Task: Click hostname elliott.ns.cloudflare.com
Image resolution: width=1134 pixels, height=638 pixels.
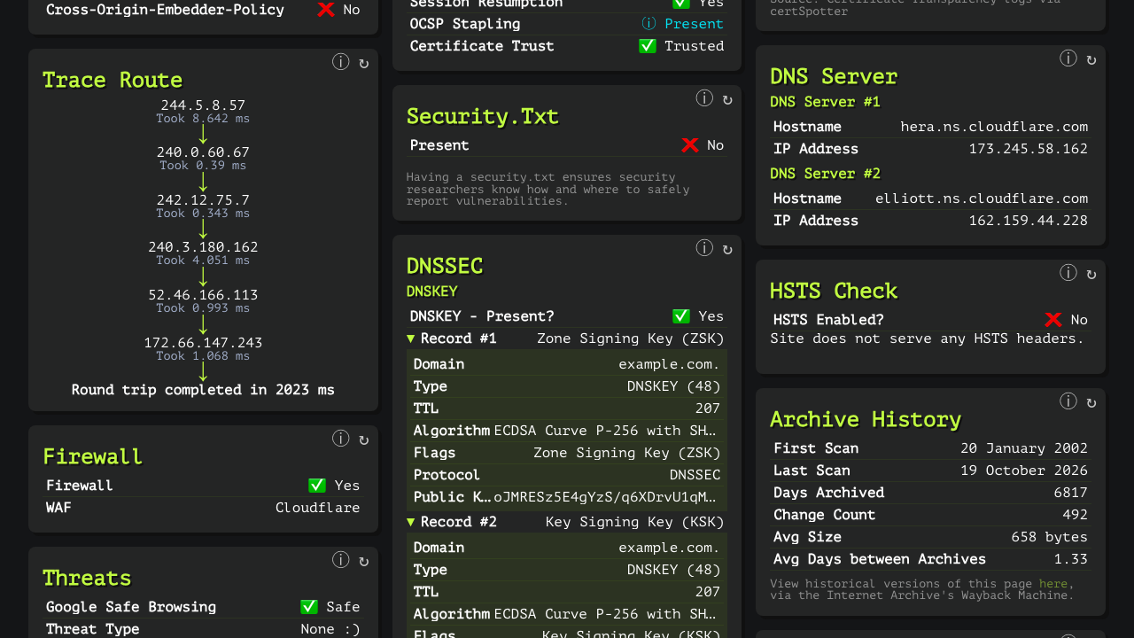Action: click(982, 198)
